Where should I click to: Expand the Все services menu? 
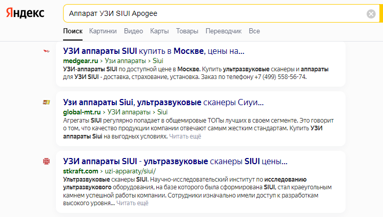[254, 31]
